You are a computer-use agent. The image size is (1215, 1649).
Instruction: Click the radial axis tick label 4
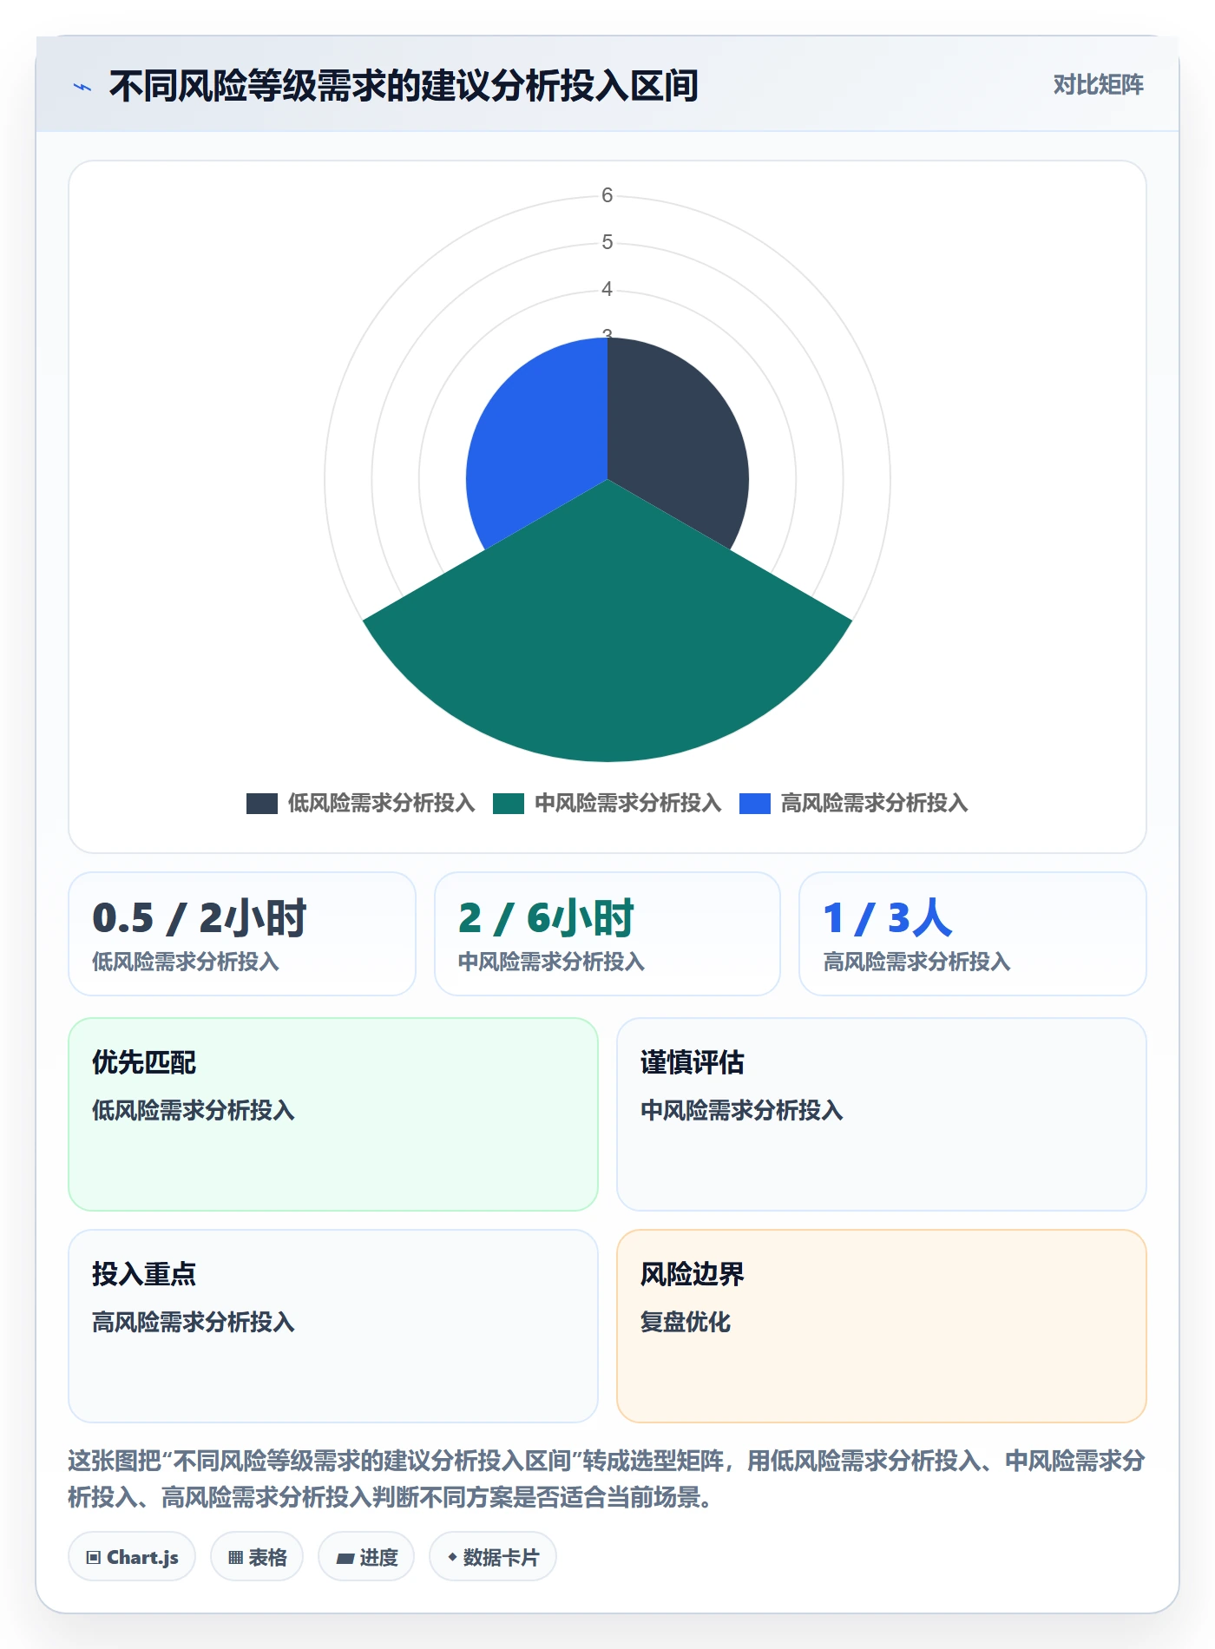(x=607, y=289)
